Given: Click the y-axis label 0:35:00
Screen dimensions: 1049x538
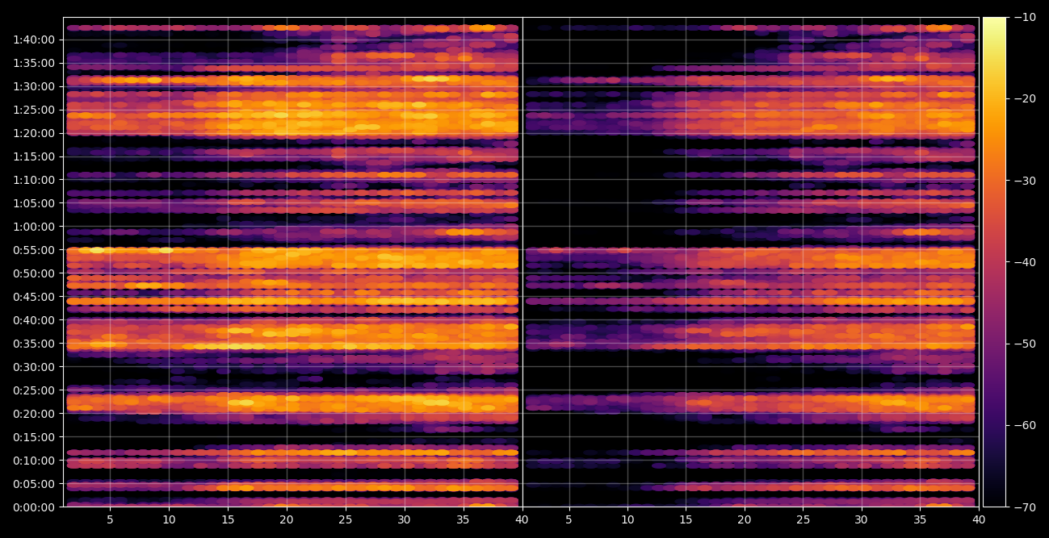Looking at the screenshot, I should (34, 344).
